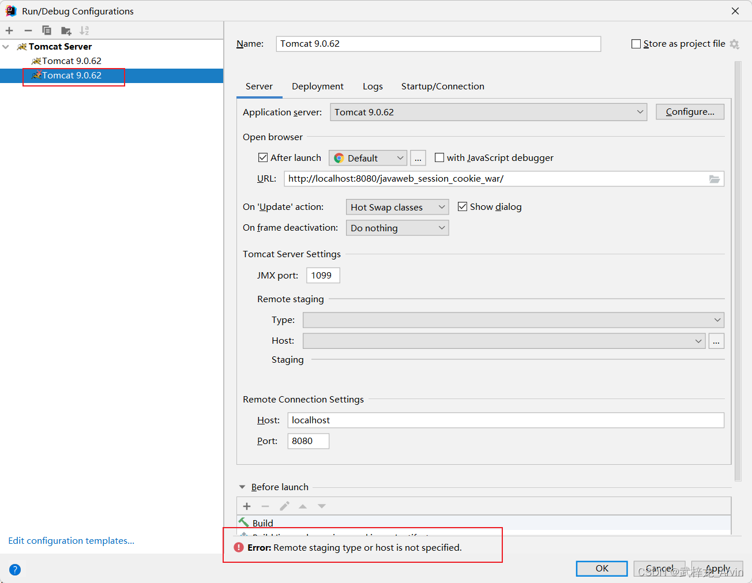Edit the selected Before launch task
The height and width of the screenshot is (583, 752).
pyautogui.click(x=284, y=506)
